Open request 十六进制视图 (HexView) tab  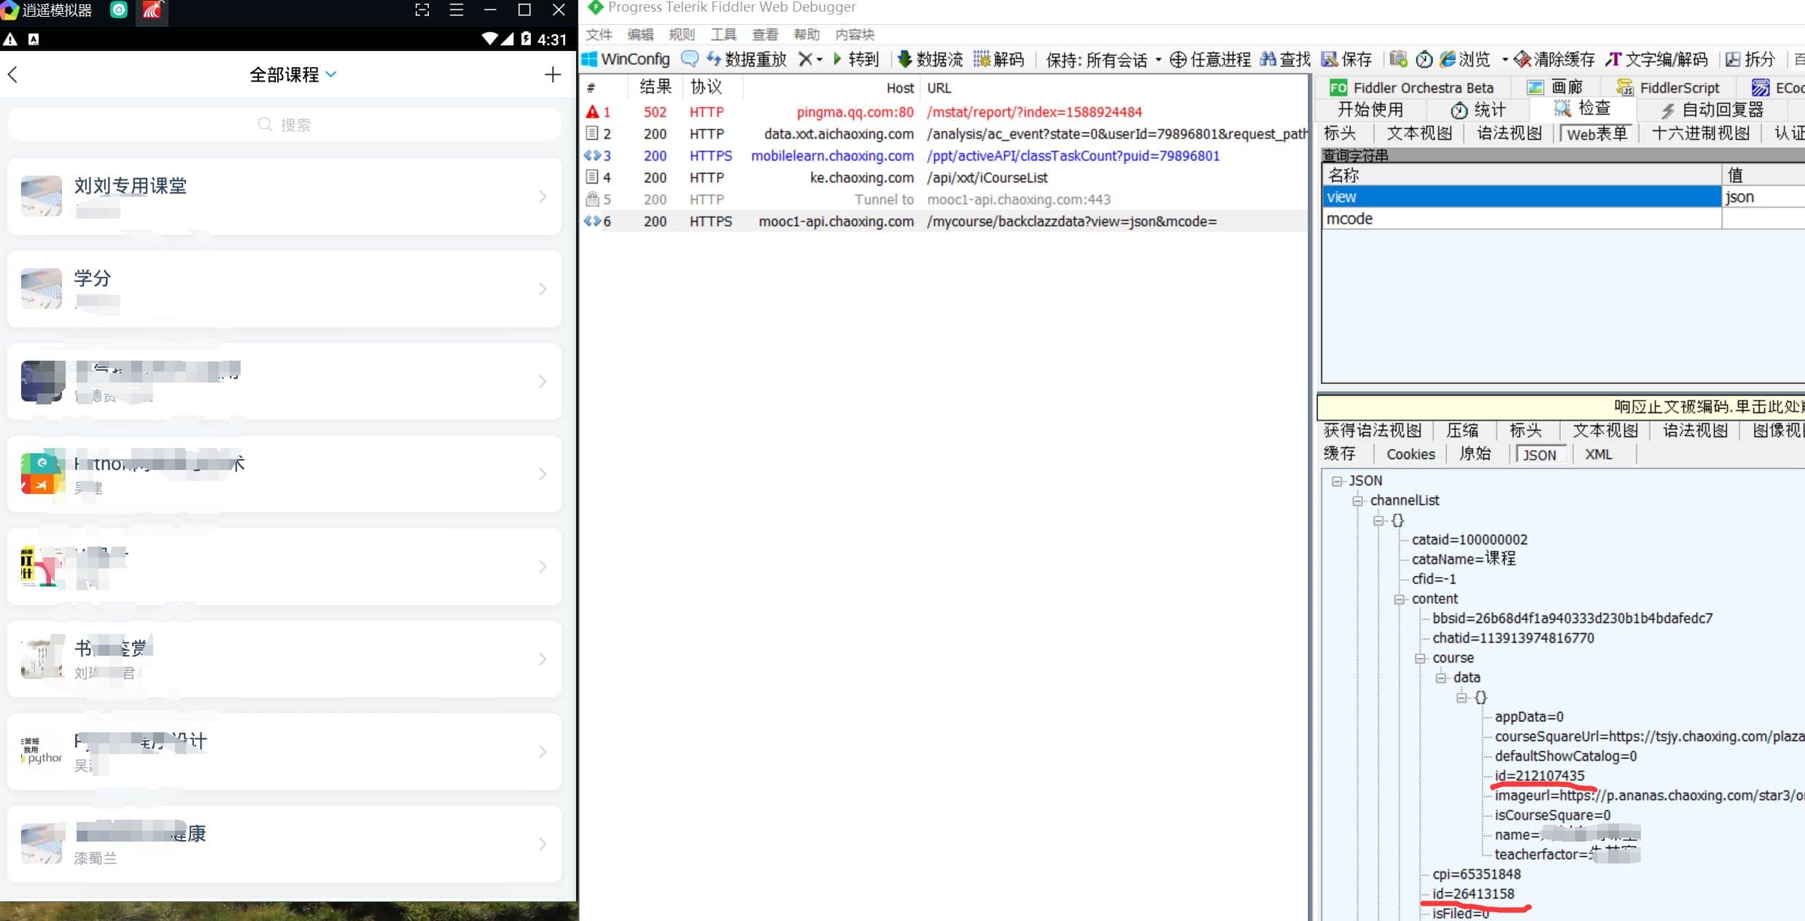tap(1700, 133)
